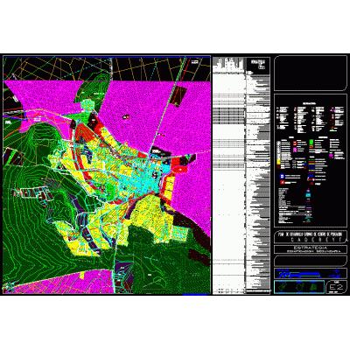Click the first location map thumbnail
Screen dimensions: 350x350
[x=283, y=287]
